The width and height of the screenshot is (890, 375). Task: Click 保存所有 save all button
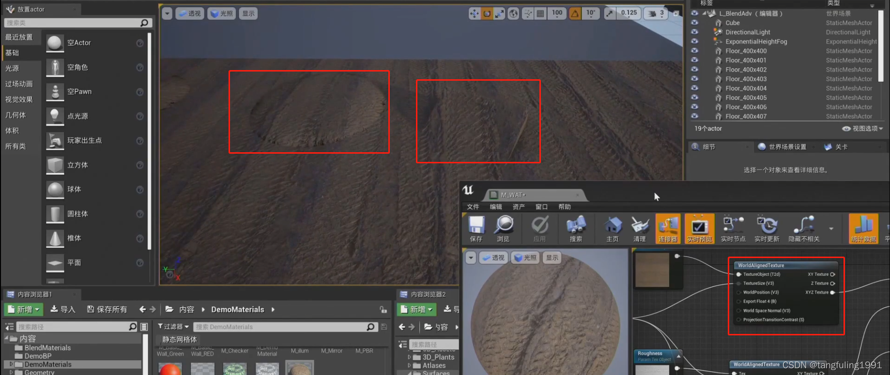click(x=107, y=309)
